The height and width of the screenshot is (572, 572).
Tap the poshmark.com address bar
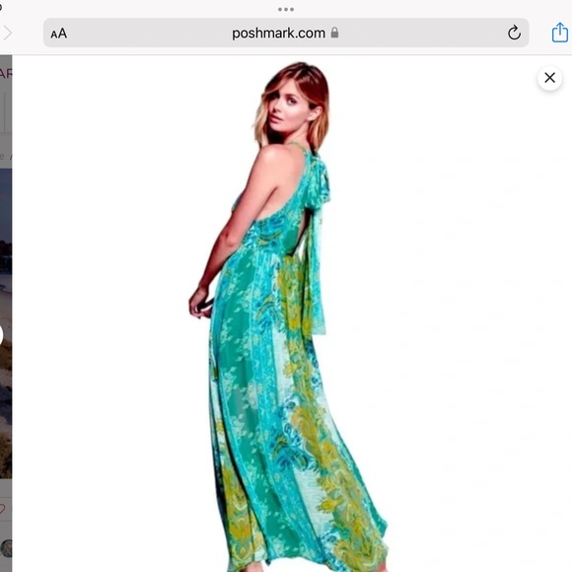pos(286,33)
